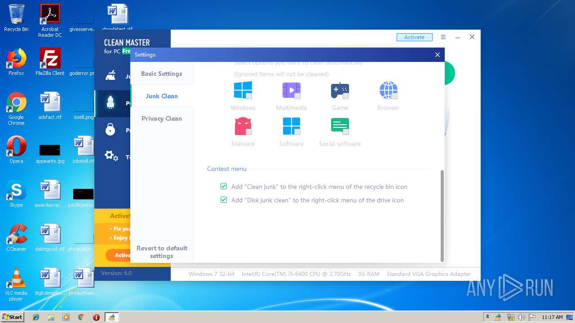Click Revert to default settings
The height and width of the screenshot is (323, 575).
162,252
